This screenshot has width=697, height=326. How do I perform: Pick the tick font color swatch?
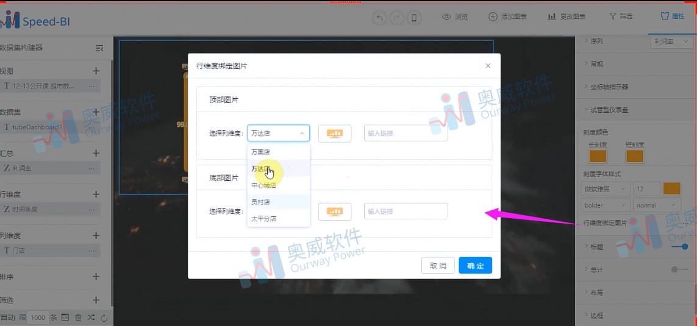[x=671, y=188]
